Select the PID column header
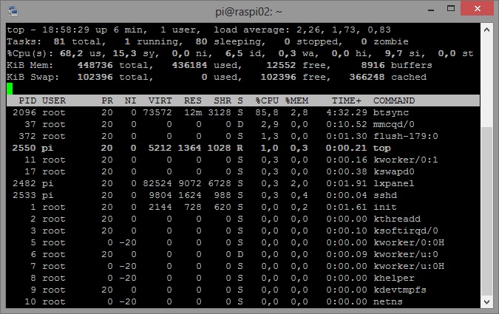 [27, 100]
